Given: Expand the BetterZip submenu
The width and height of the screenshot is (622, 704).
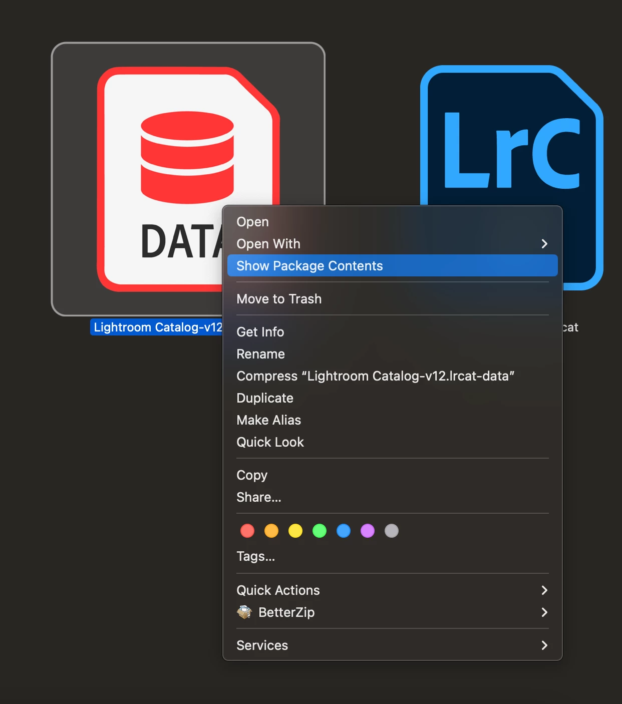Looking at the screenshot, I should [393, 612].
